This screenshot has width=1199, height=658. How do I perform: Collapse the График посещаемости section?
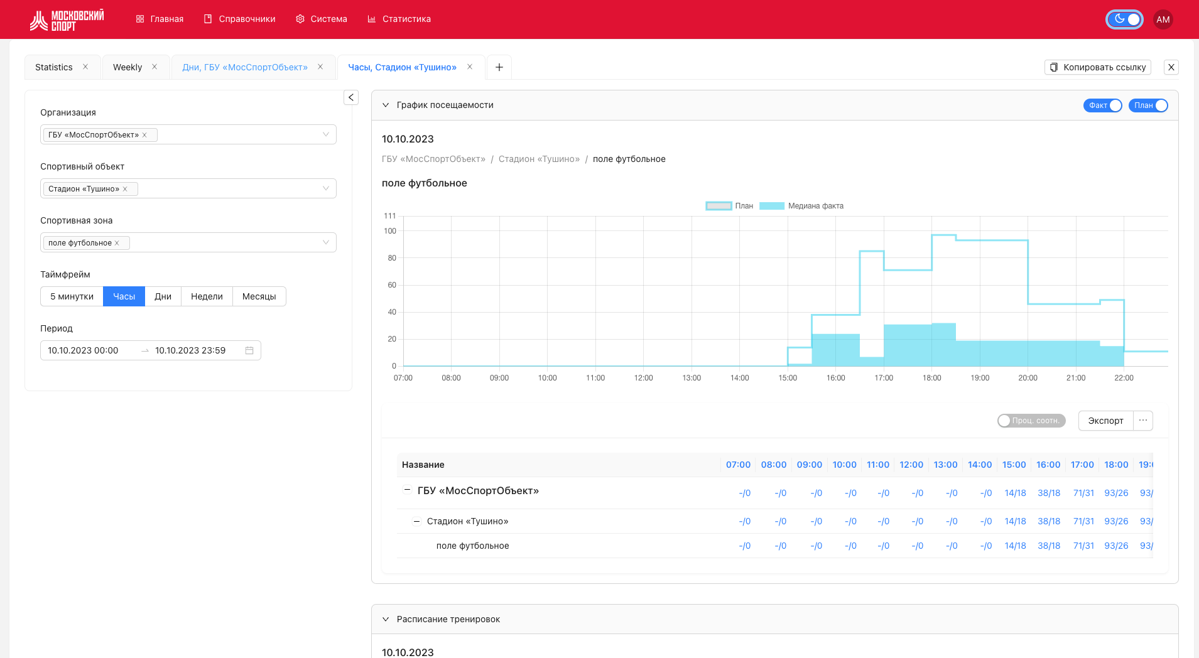[386, 105]
